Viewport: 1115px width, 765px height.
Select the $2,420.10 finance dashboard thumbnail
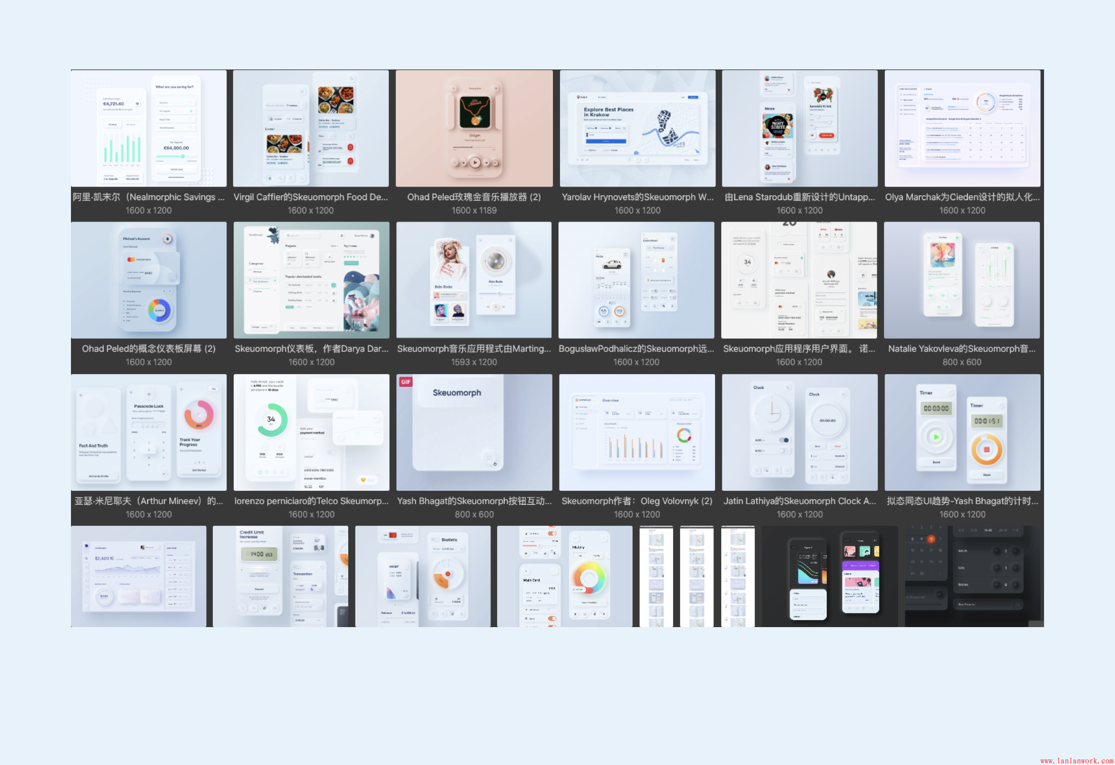click(x=138, y=576)
